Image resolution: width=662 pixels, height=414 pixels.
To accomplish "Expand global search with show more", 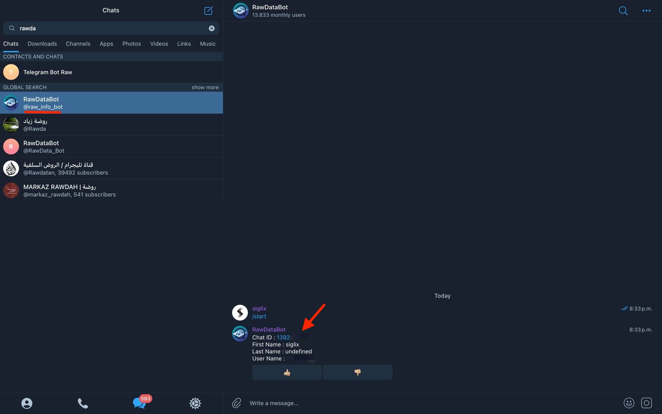I will [205, 87].
